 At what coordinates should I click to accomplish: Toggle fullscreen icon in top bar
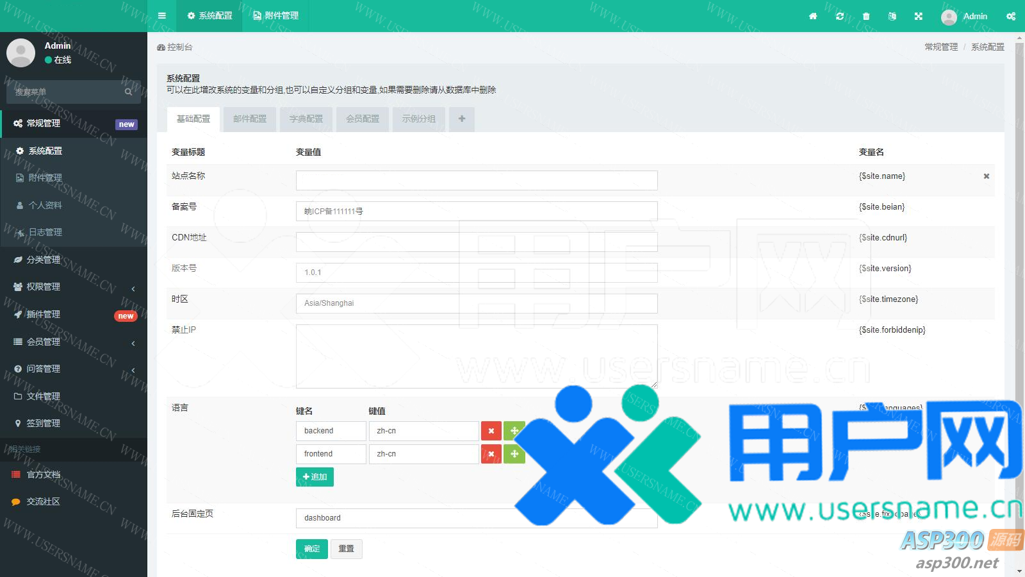pyautogui.click(x=919, y=16)
